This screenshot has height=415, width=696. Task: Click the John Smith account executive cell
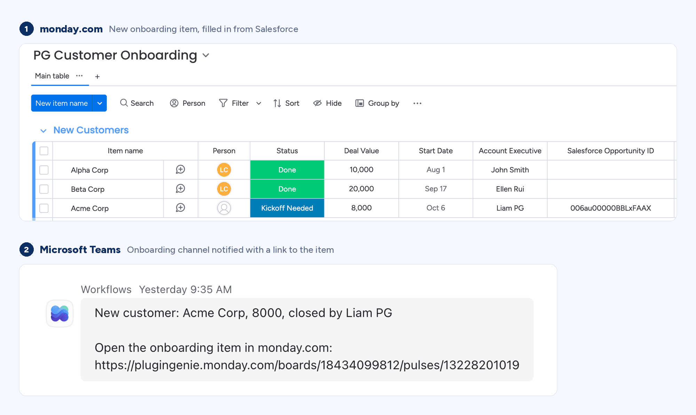(510, 170)
